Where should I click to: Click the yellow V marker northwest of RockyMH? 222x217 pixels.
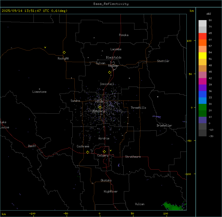45,47
